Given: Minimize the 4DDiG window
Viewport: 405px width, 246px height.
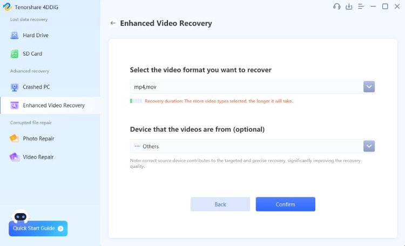Looking at the screenshot, I should tap(373, 6).
